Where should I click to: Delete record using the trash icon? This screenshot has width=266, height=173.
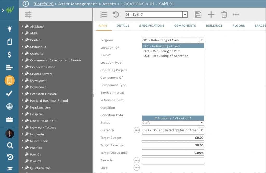[224, 15]
